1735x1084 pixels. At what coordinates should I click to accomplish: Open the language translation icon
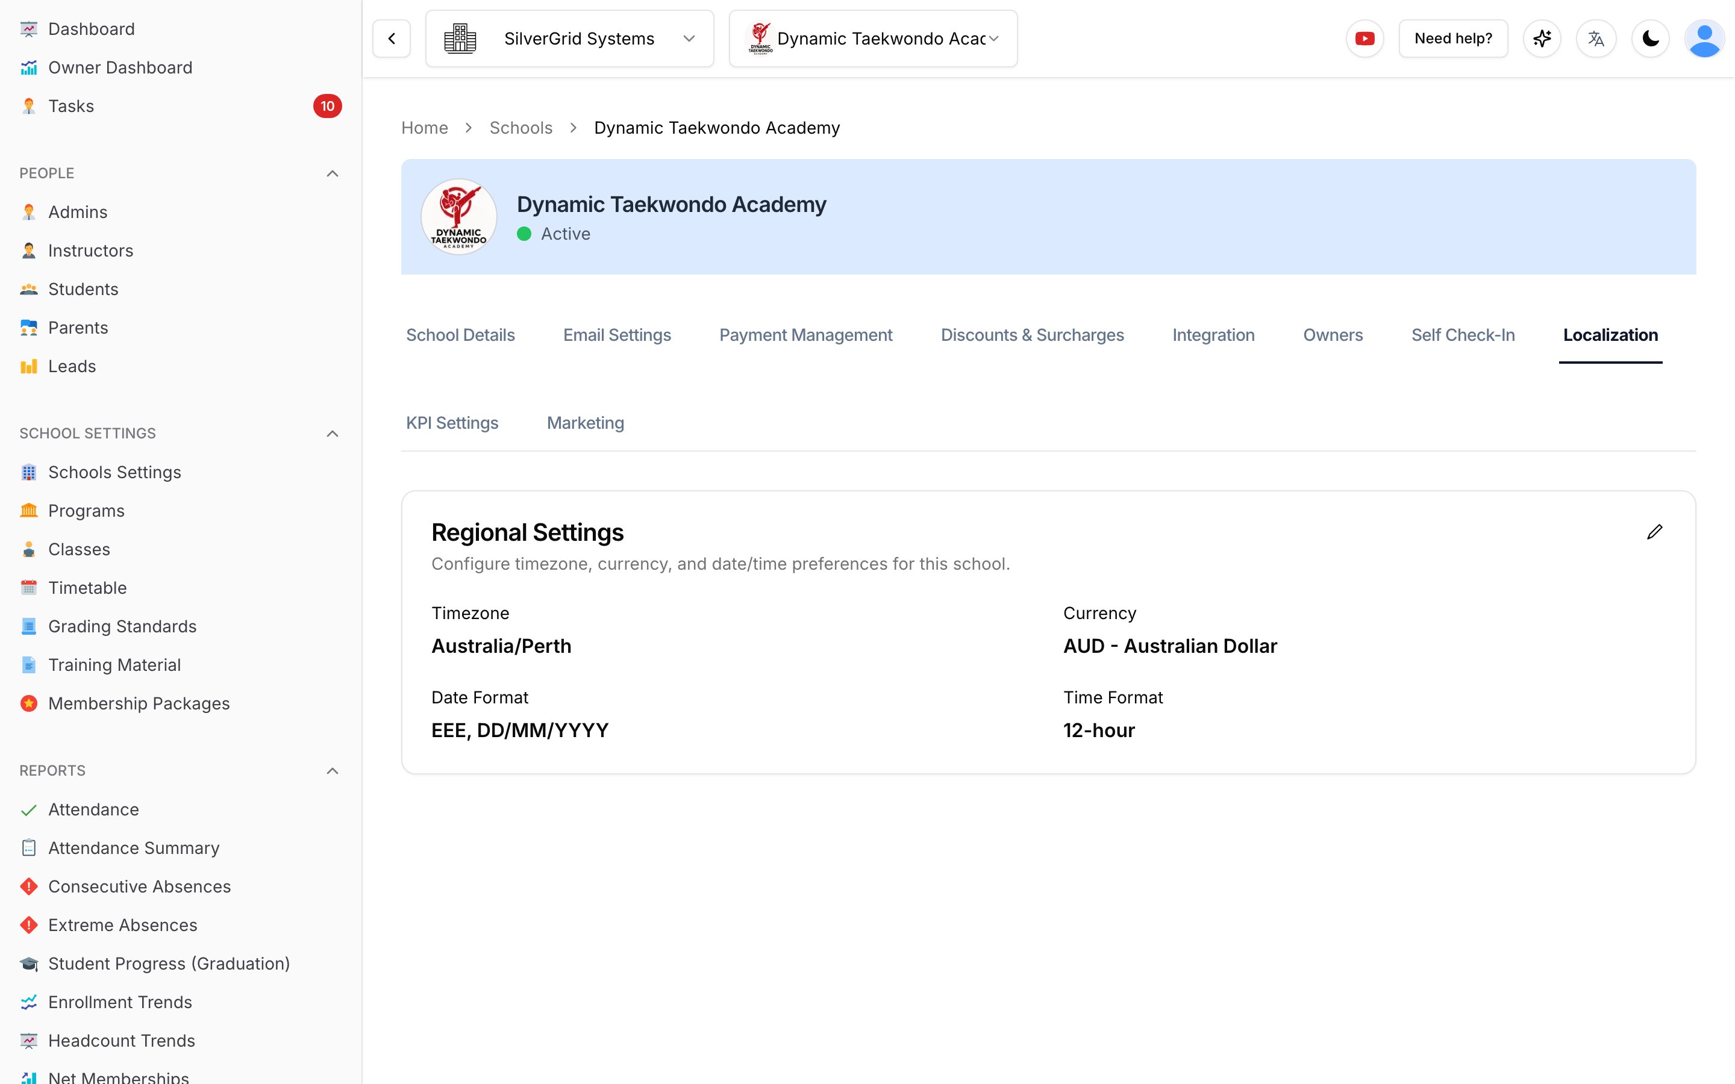1596,39
